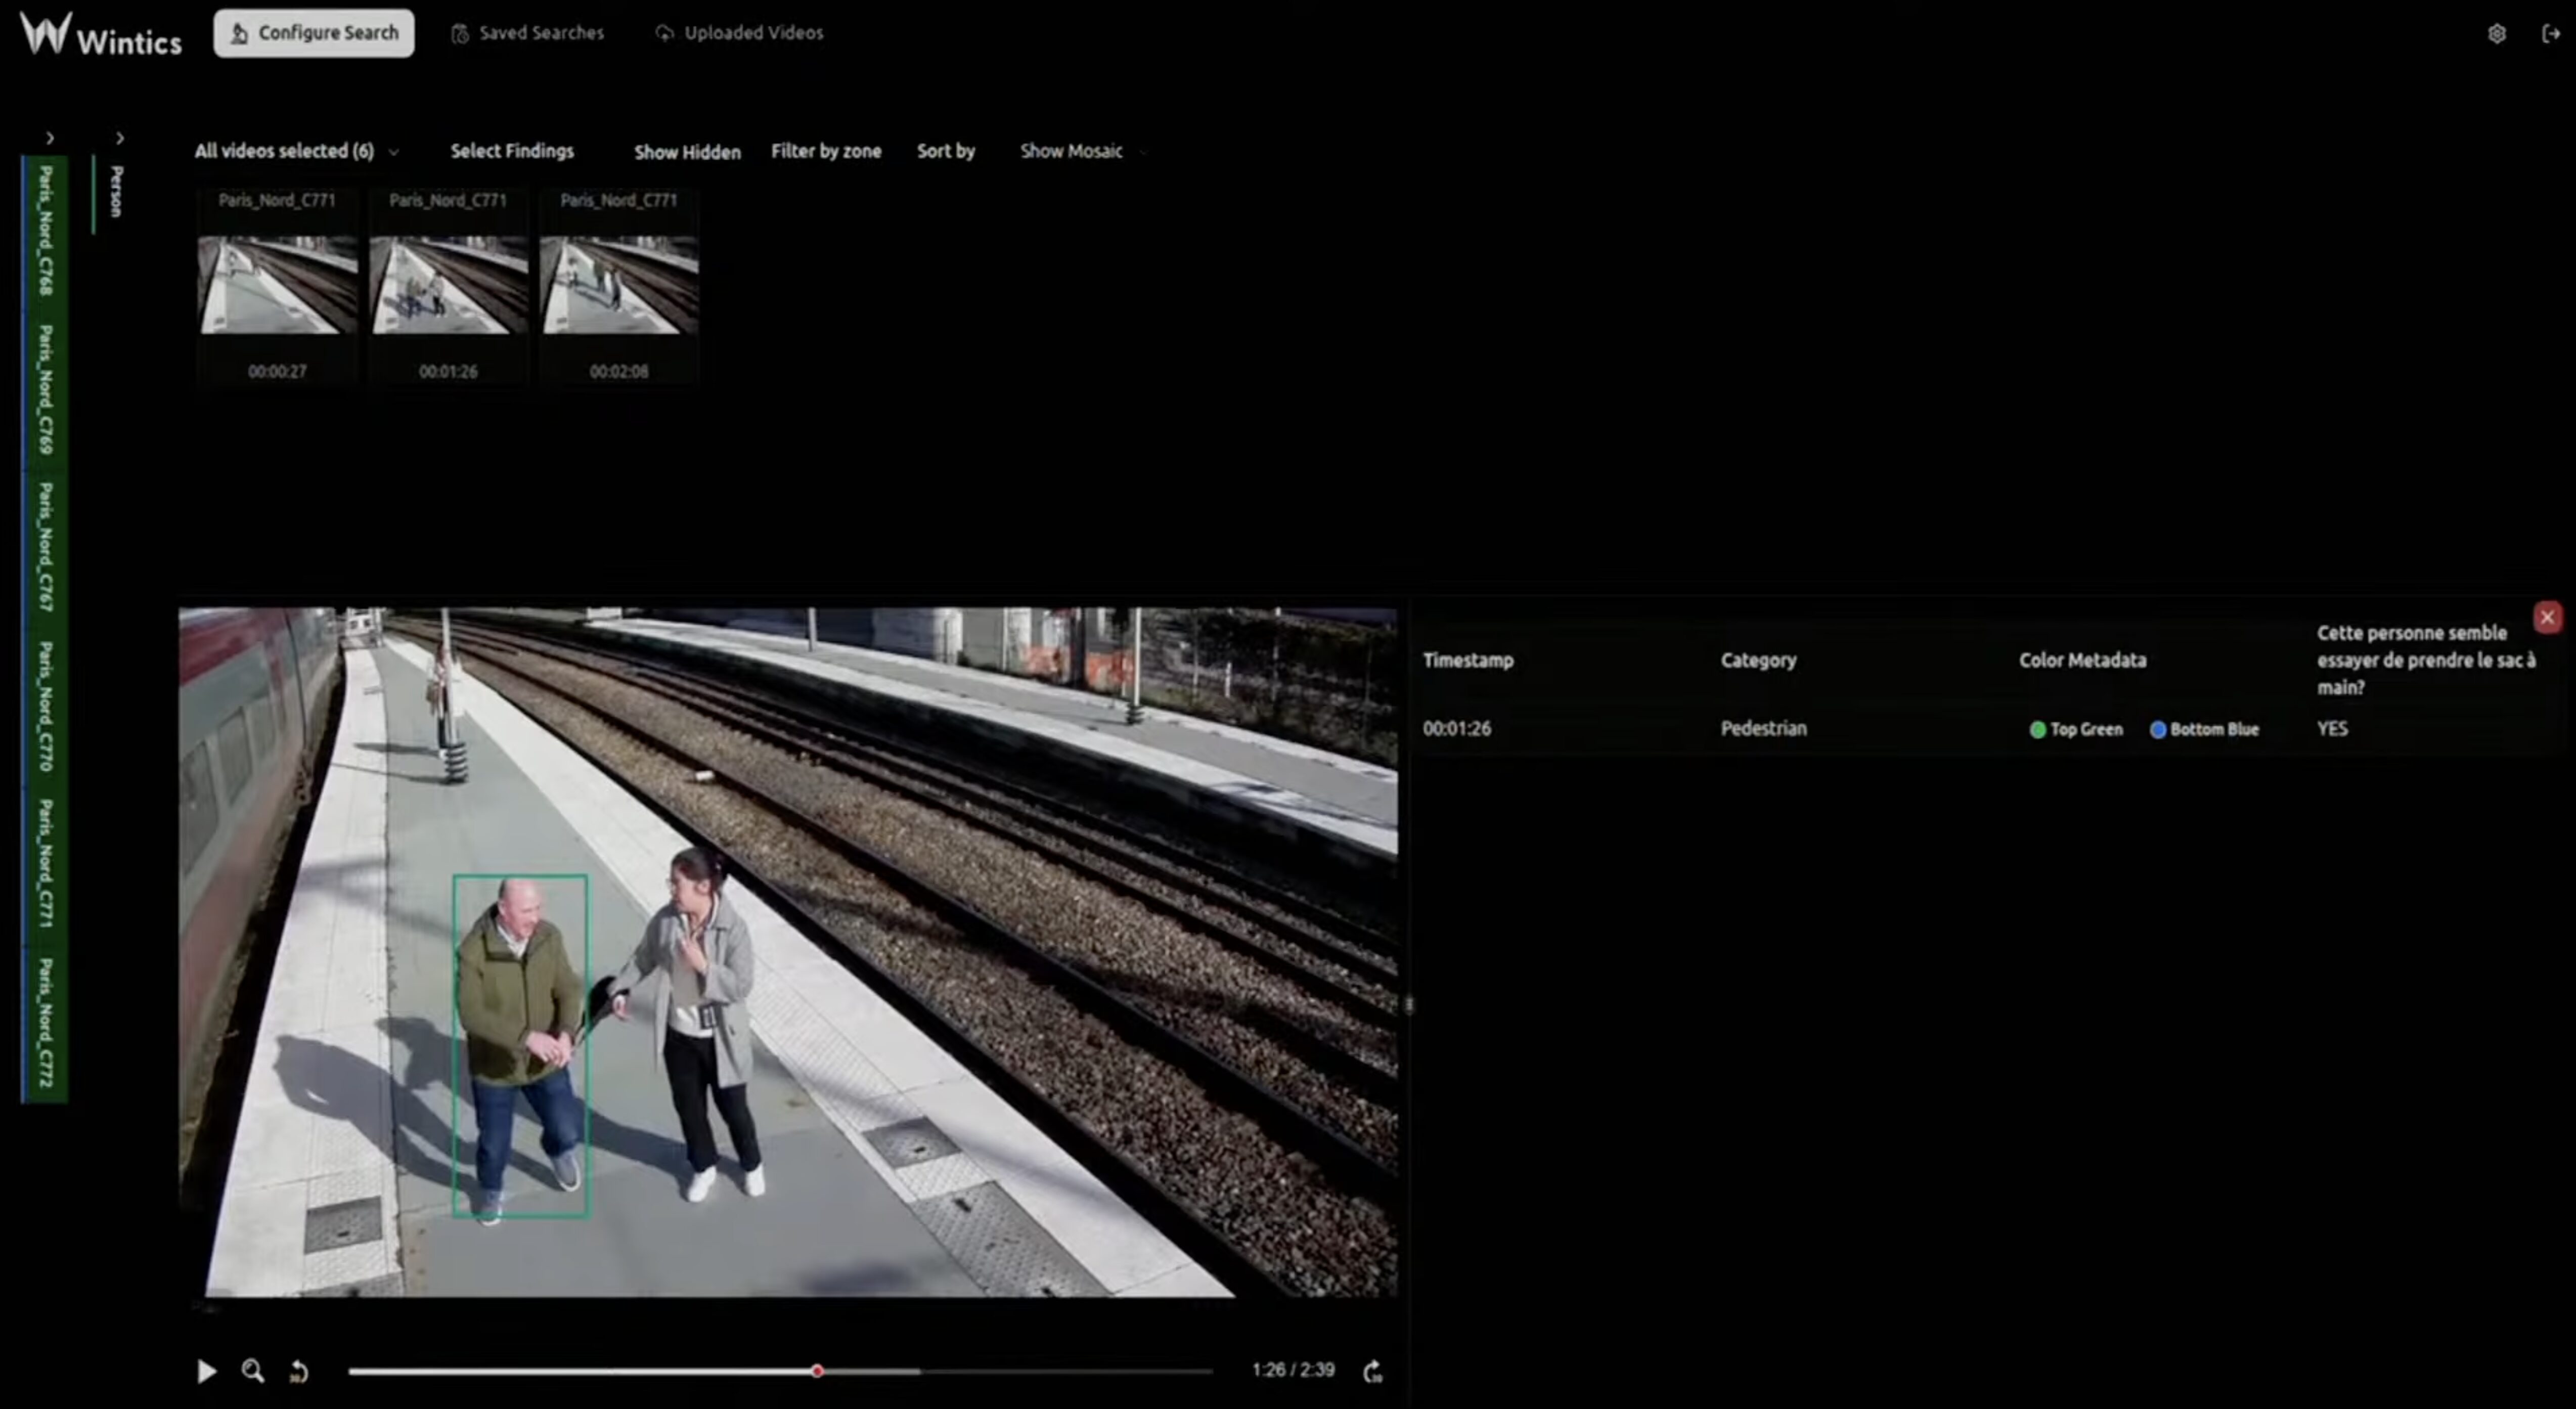This screenshot has height=1409, width=2576.
Task: Click Filter by zone option
Action: coord(826,151)
